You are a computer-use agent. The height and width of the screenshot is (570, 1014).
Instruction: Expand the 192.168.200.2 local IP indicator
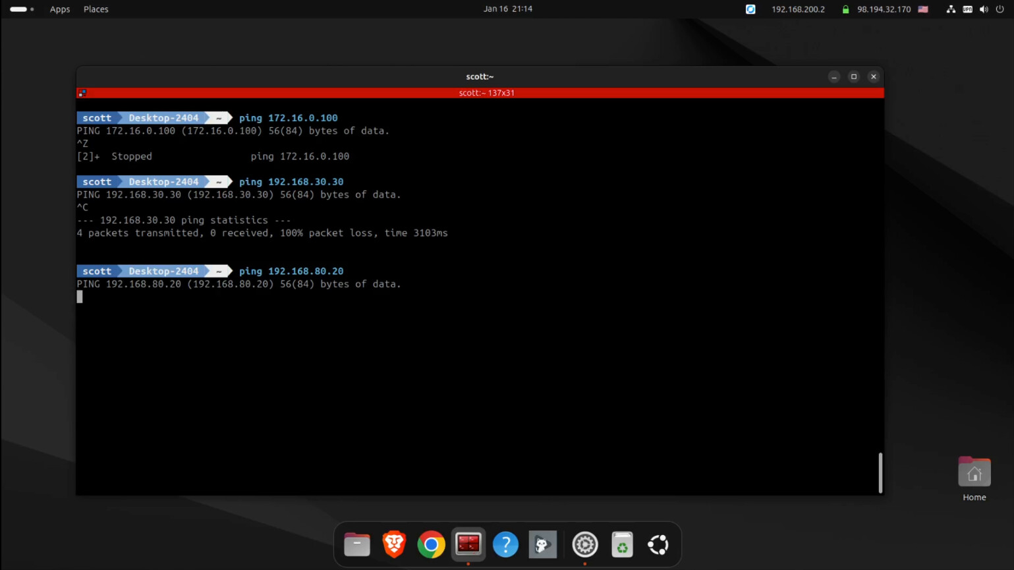pos(798,9)
